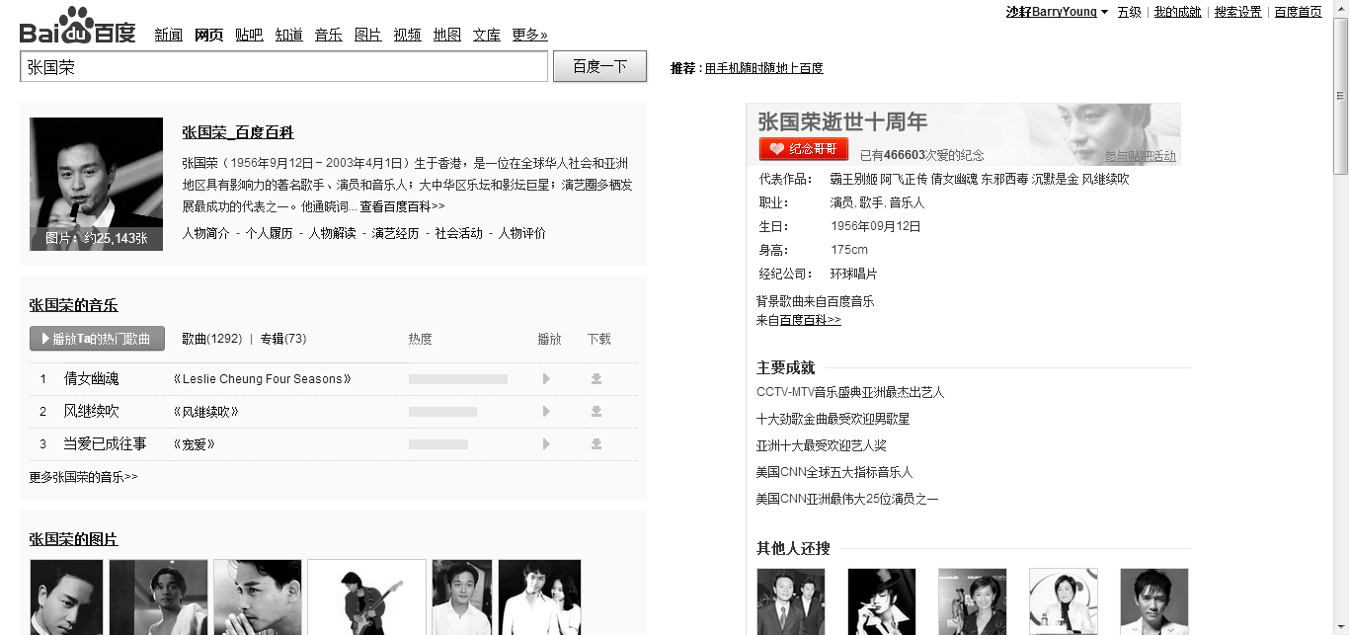Click the Baidu logo
Screen dimensions: 1349x635
click(77, 28)
